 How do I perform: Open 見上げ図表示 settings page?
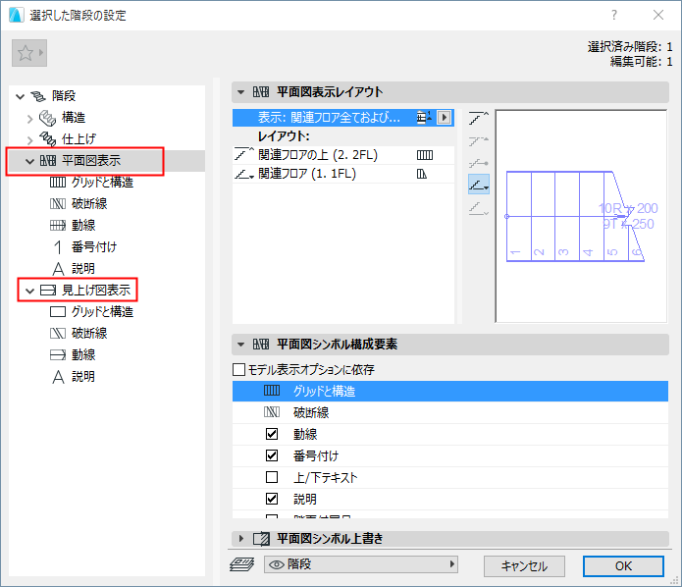tap(96, 290)
